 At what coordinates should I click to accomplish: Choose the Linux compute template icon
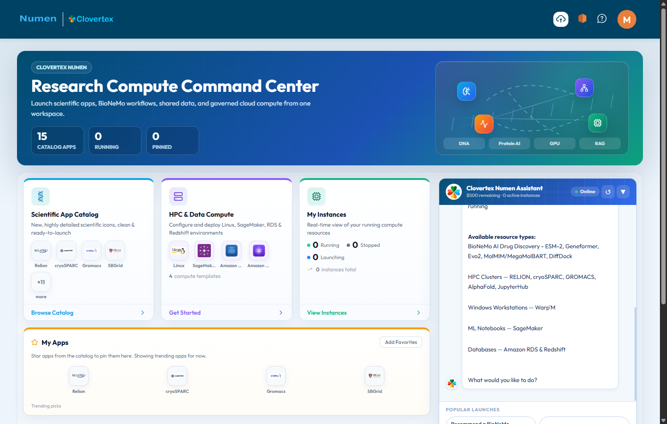[179, 251]
